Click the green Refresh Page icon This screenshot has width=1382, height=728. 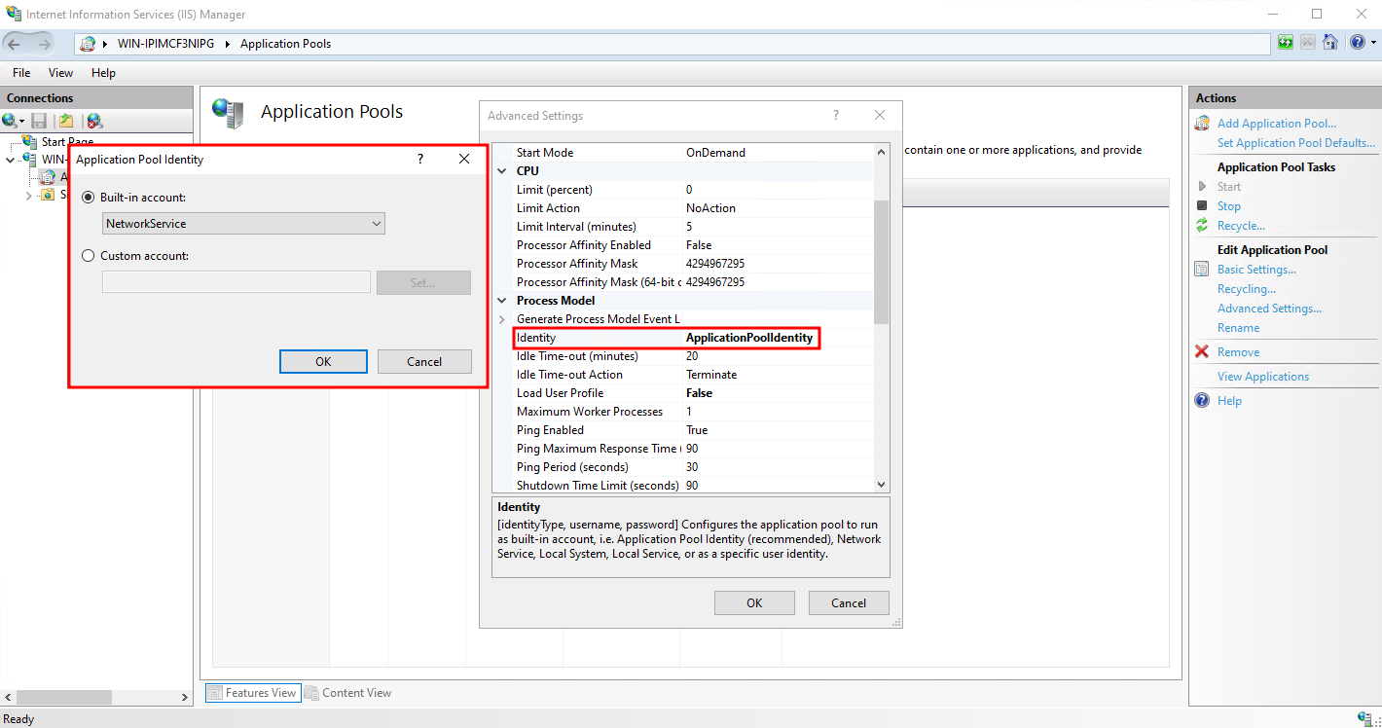pyautogui.click(x=1287, y=43)
